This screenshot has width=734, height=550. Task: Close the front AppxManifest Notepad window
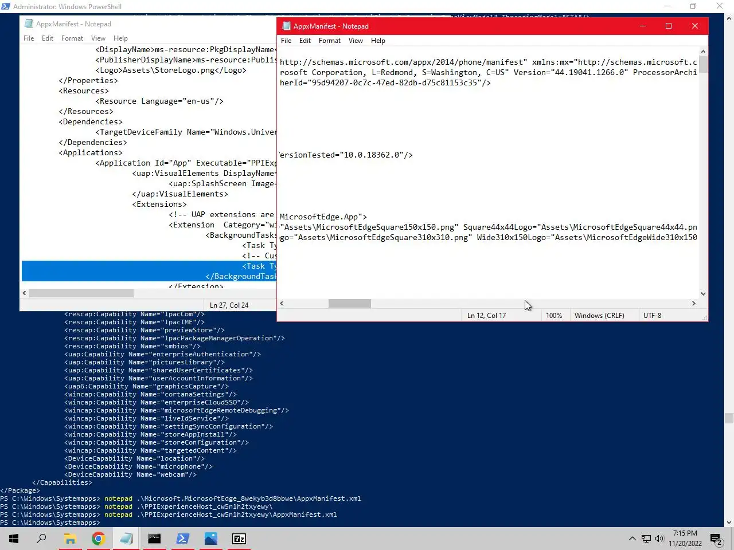(695, 26)
